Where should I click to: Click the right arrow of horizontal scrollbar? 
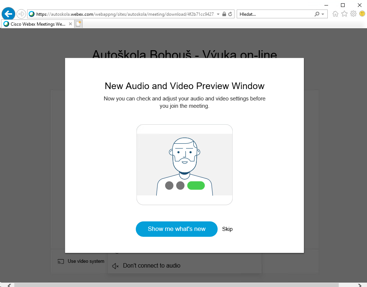point(360,285)
